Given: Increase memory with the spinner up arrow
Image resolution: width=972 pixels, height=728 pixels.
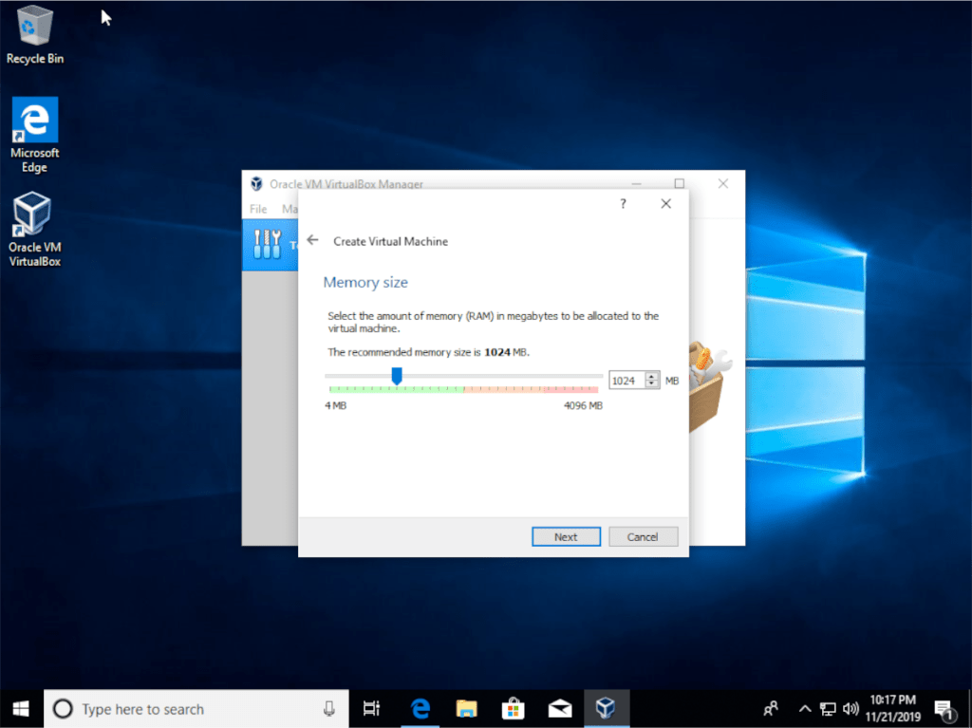Looking at the screenshot, I should point(653,375).
